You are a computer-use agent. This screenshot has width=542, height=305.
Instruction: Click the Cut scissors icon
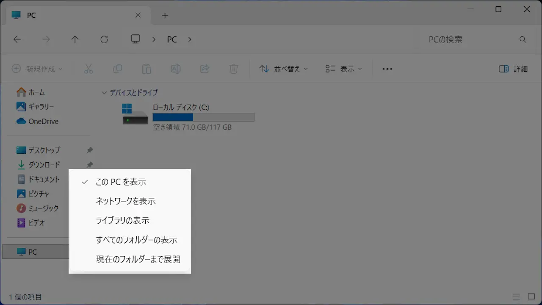[88, 69]
